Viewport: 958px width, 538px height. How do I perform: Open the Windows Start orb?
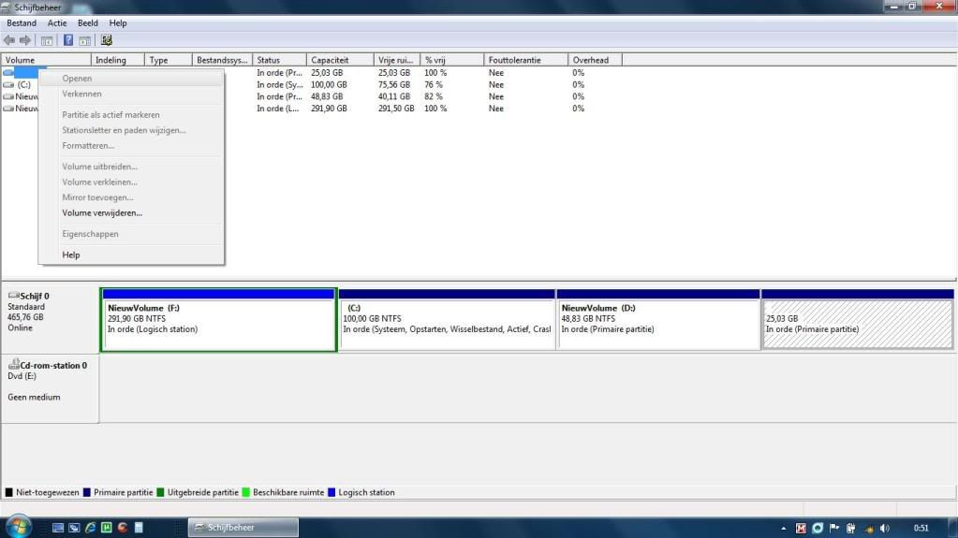tap(19, 527)
